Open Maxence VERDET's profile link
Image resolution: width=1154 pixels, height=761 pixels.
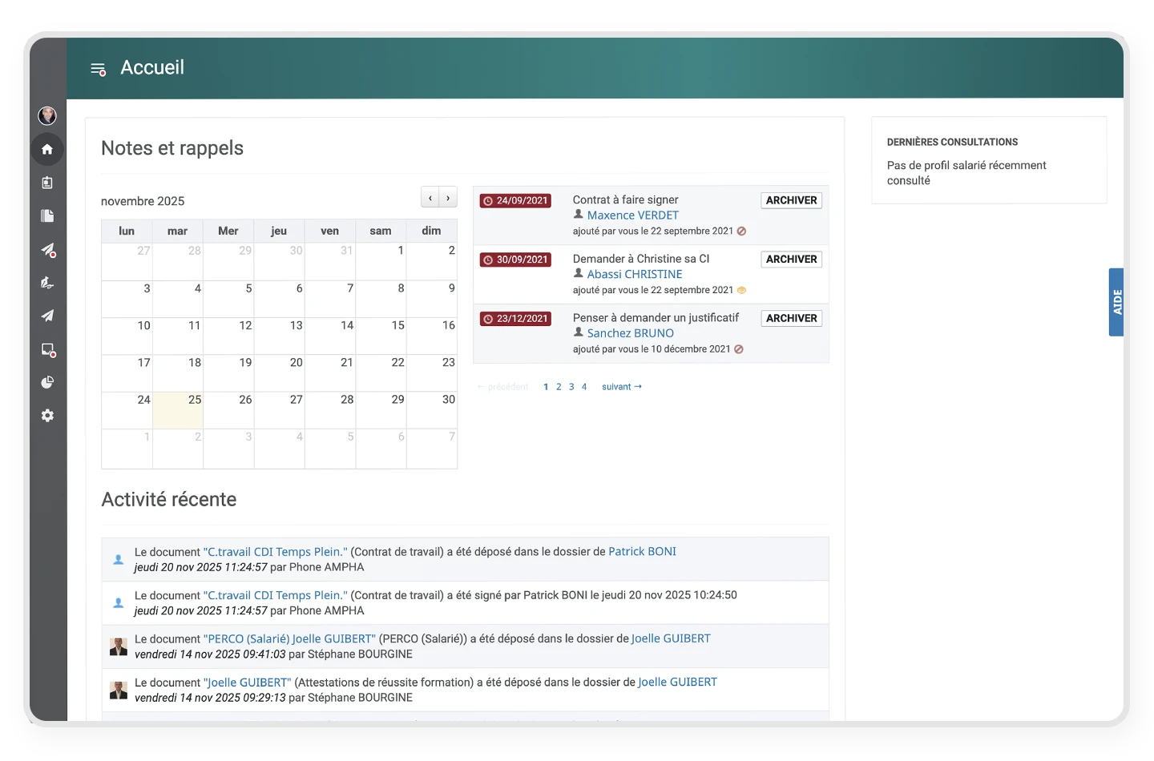coord(632,215)
